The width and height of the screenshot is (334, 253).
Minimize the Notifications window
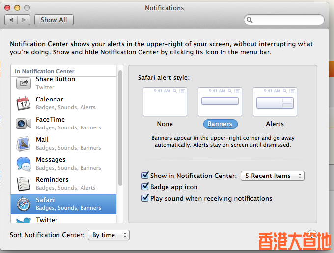tap(17, 8)
